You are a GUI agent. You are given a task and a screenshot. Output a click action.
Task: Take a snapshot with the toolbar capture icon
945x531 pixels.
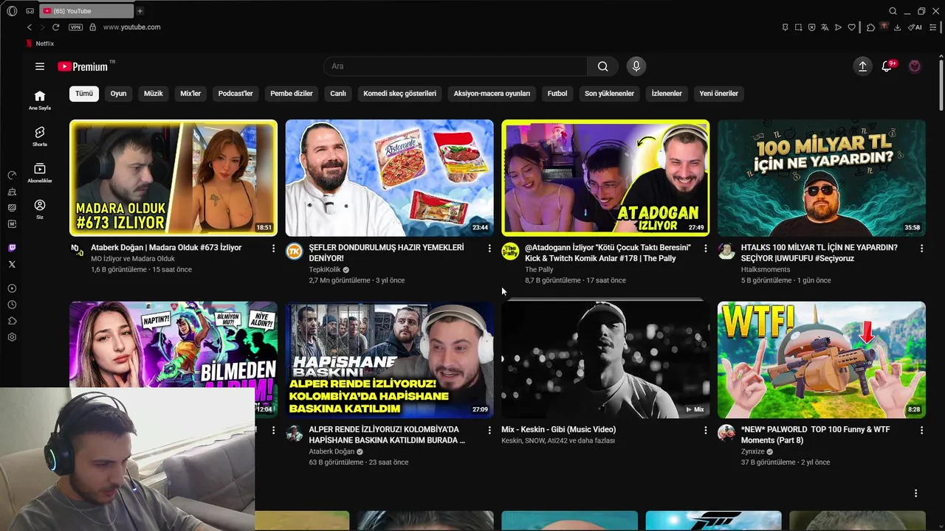pyautogui.click(x=798, y=27)
